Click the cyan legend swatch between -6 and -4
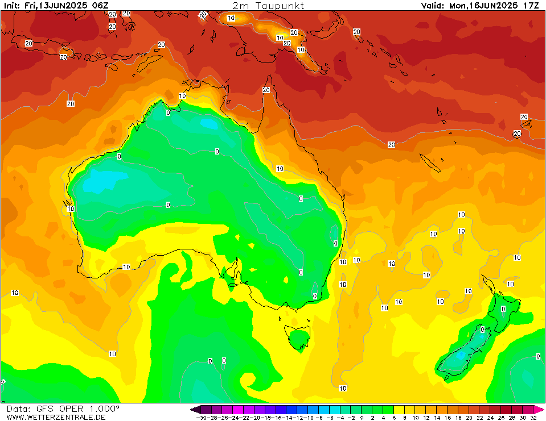546x421 pixels. (335, 409)
